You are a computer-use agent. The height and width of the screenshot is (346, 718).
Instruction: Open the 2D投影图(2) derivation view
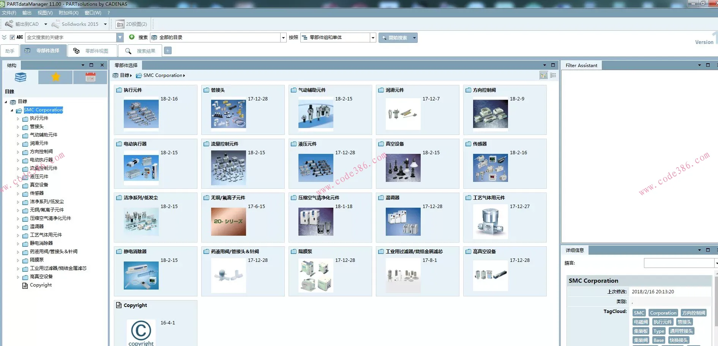point(131,24)
